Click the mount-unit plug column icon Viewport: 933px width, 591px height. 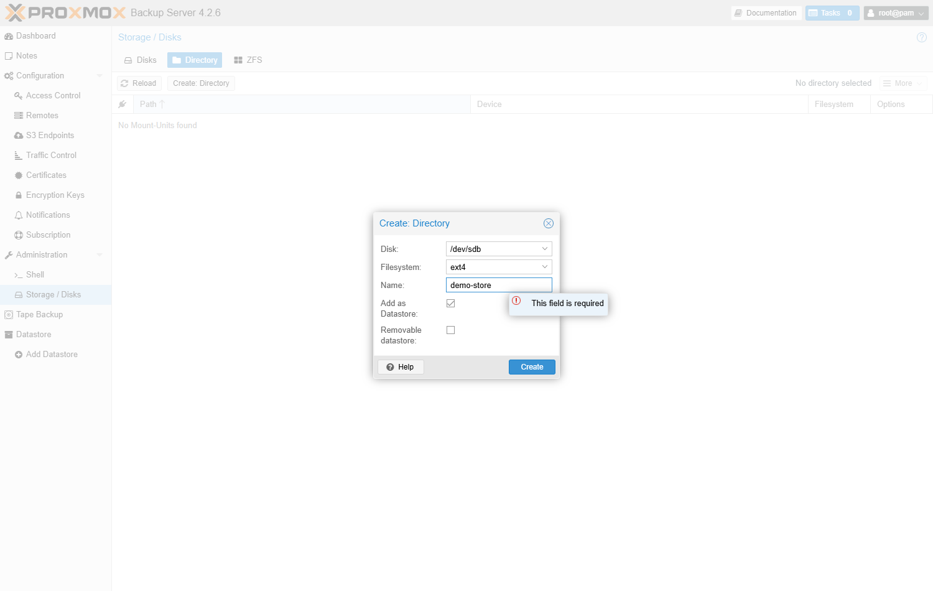click(x=123, y=105)
